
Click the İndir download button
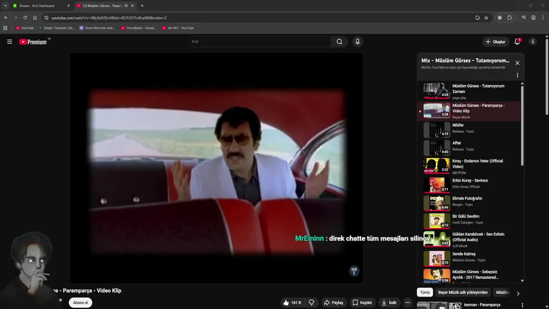[389, 303]
